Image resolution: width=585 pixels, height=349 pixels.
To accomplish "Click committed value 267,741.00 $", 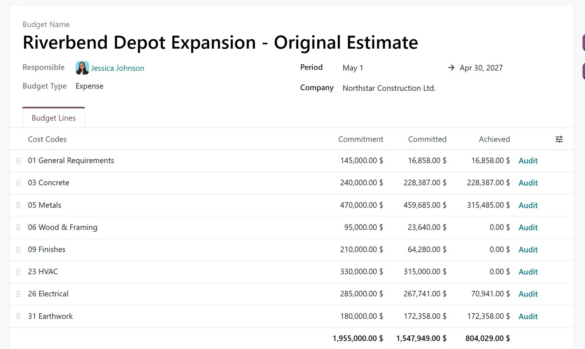I will point(425,294).
